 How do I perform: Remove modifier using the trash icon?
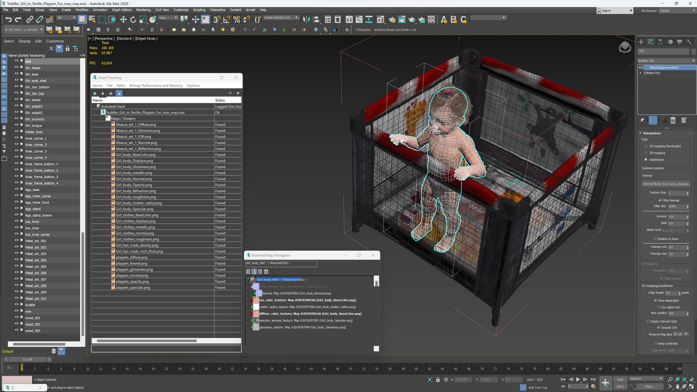[673, 120]
